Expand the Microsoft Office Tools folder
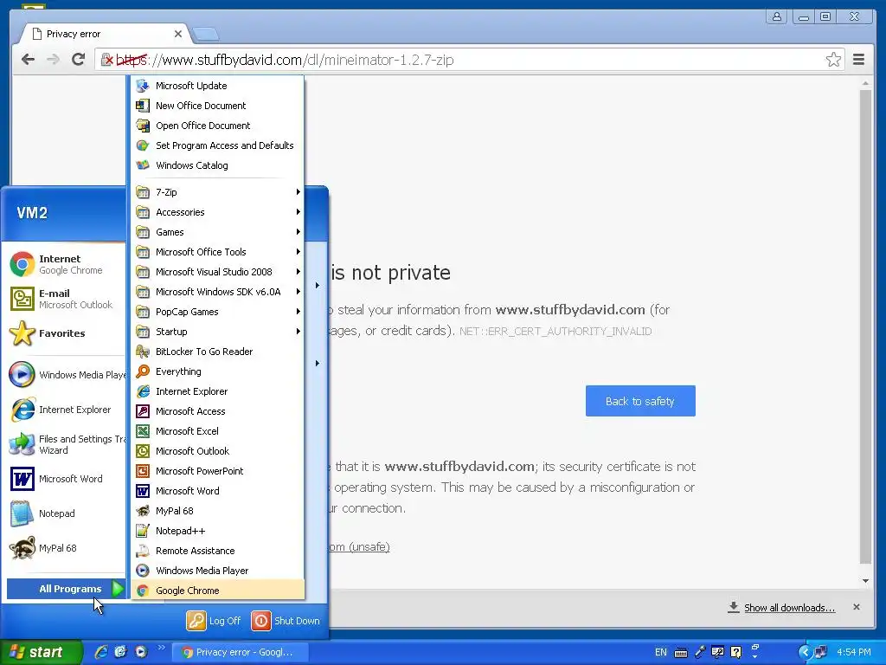This screenshot has height=665, width=886. coord(218,252)
